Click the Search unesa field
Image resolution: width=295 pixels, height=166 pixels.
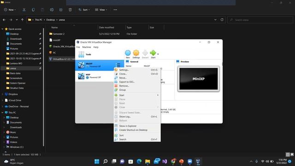click(260, 20)
